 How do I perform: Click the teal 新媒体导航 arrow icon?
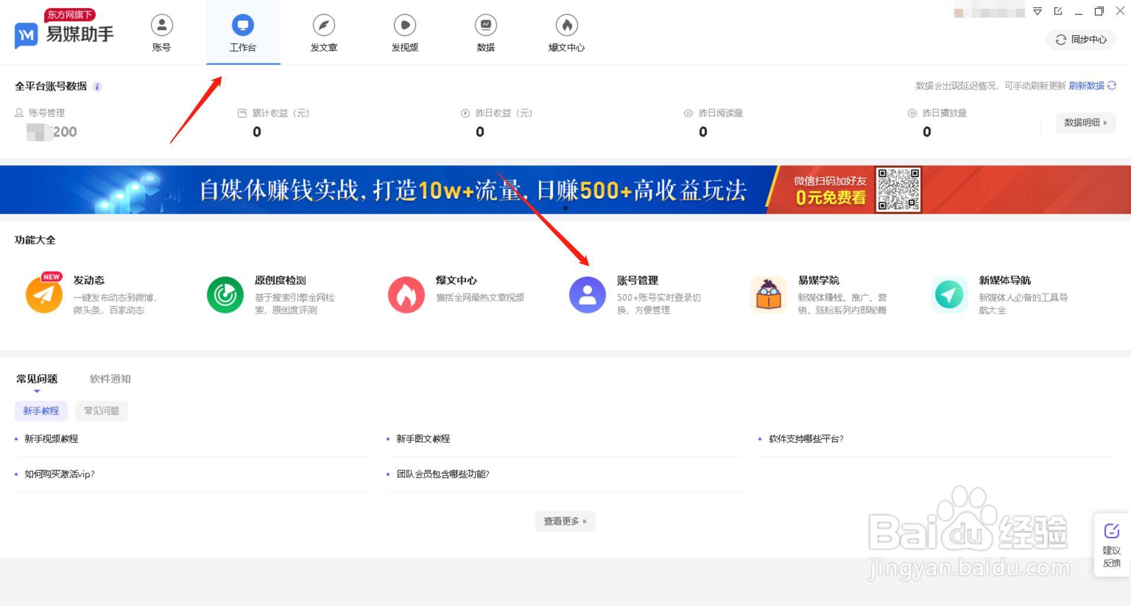click(x=950, y=295)
